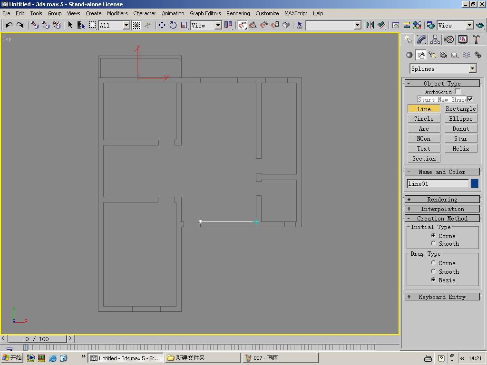Image resolution: width=487 pixels, height=365 pixels.
Task: Activate the Select and Scale tool
Action: coord(184,25)
